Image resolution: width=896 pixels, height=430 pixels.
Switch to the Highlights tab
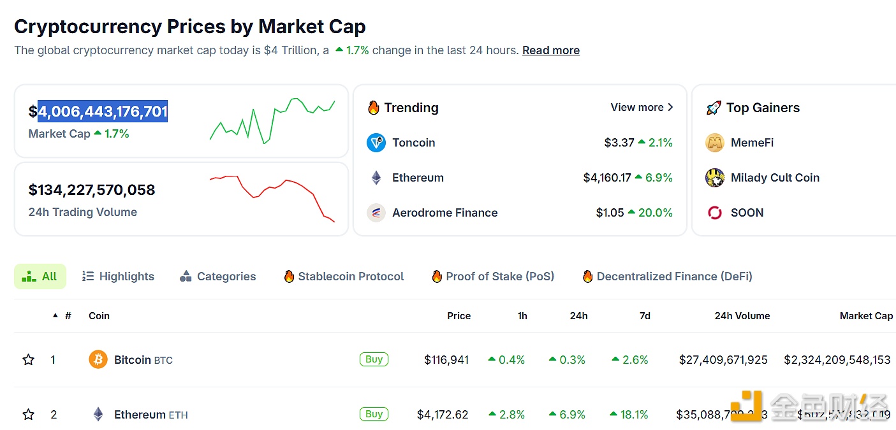(x=119, y=276)
